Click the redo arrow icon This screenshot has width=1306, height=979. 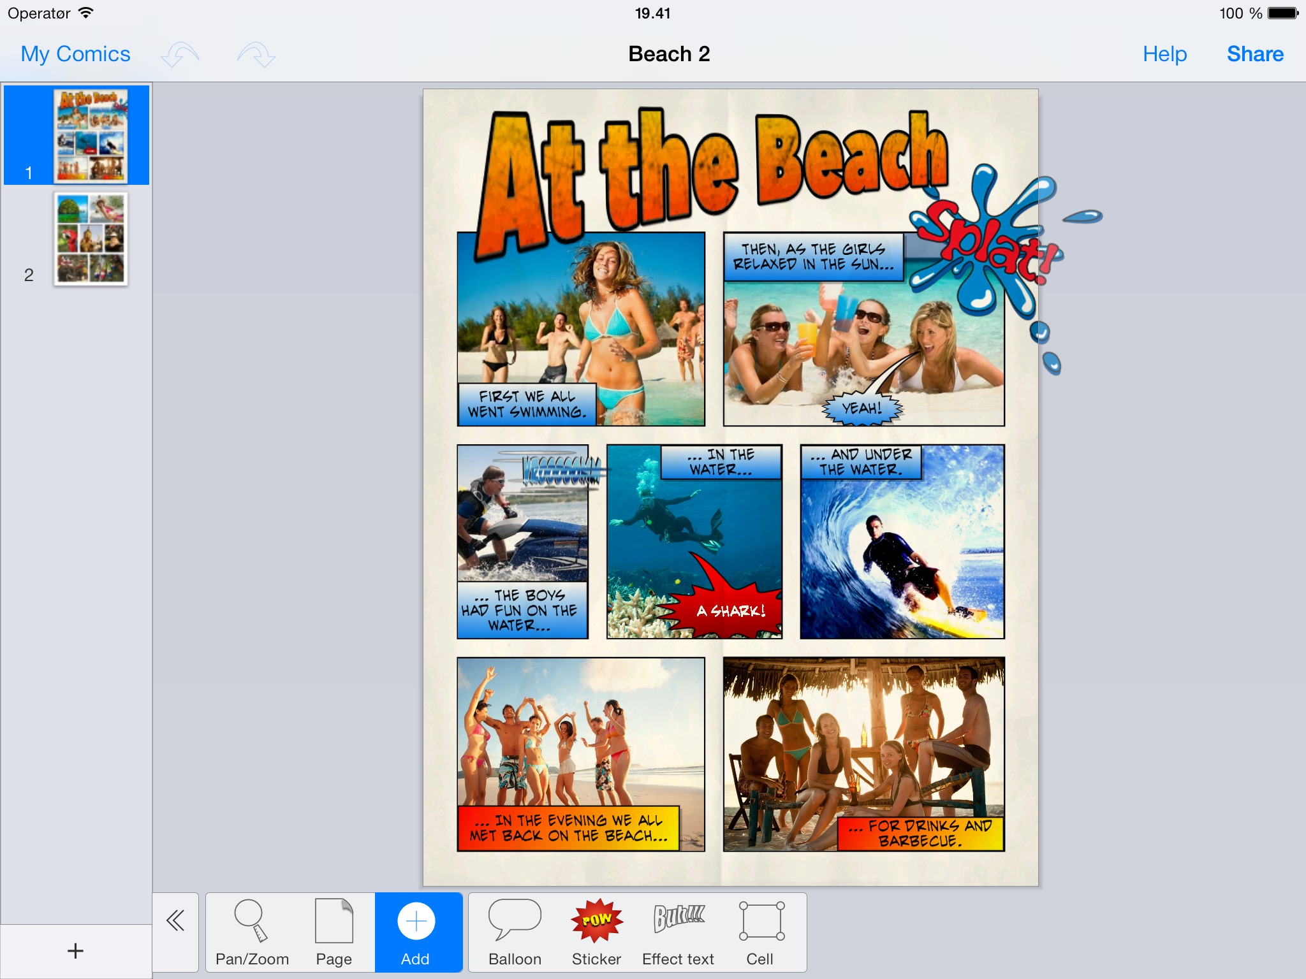pos(256,55)
